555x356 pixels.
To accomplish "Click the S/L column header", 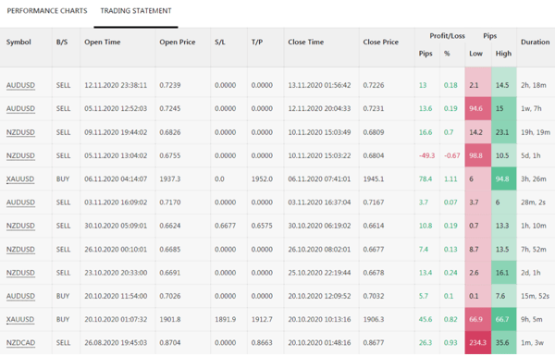I will pos(220,43).
